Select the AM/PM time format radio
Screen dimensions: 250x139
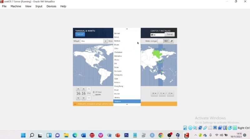[x=94, y=95]
